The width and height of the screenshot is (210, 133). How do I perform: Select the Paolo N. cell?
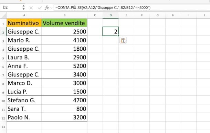pyautogui.click(x=24, y=117)
